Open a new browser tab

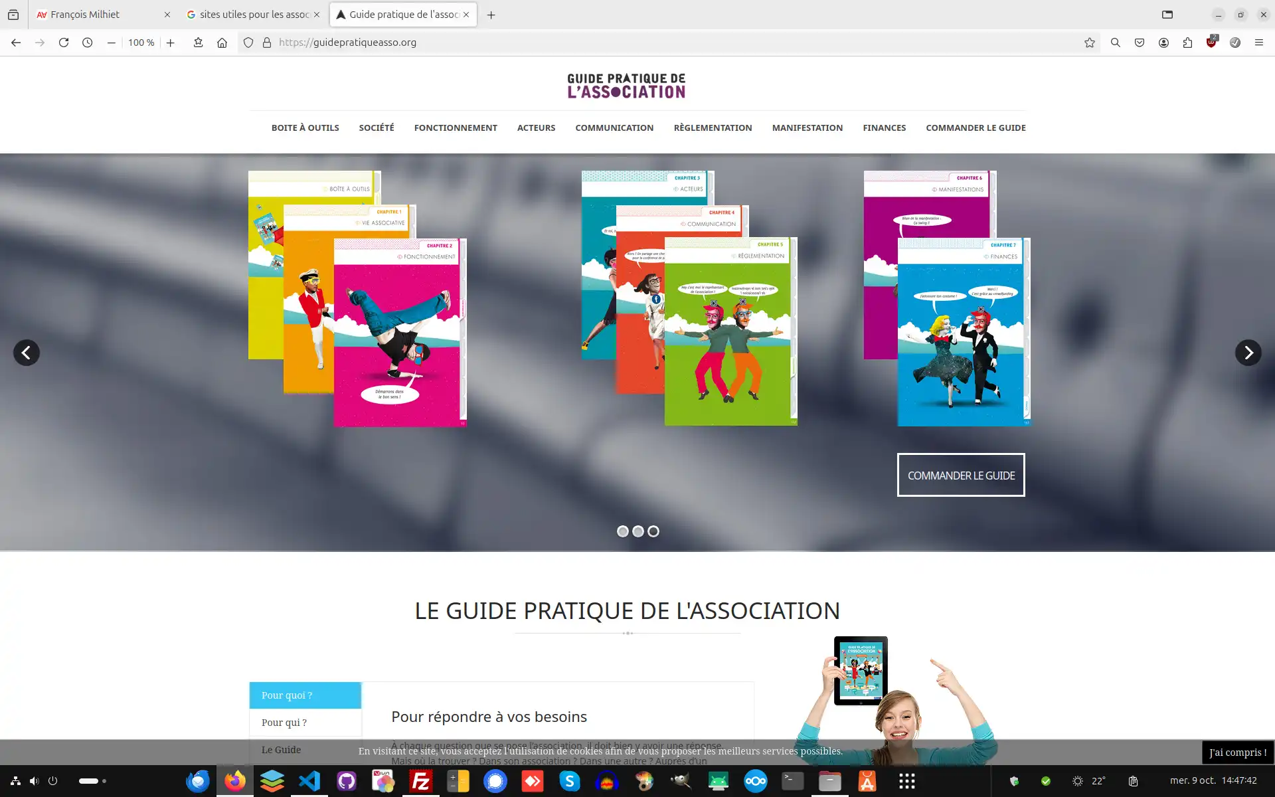pyautogui.click(x=491, y=15)
